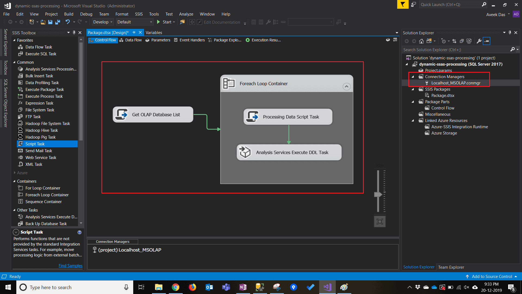Click the Home icon in Solution Explorer
The height and width of the screenshot is (294, 522).
[x=421, y=41]
